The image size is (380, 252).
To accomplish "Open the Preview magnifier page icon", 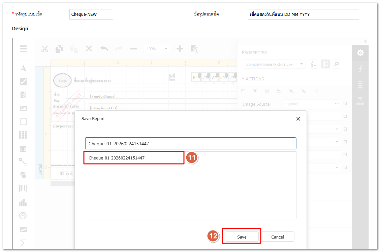I will (x=194, y=49).
